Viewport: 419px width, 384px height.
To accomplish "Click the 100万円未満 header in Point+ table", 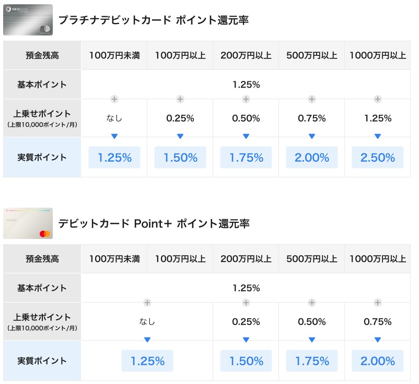I will (114, 259).
